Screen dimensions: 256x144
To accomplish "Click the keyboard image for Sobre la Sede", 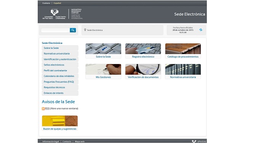I will 103,49.
